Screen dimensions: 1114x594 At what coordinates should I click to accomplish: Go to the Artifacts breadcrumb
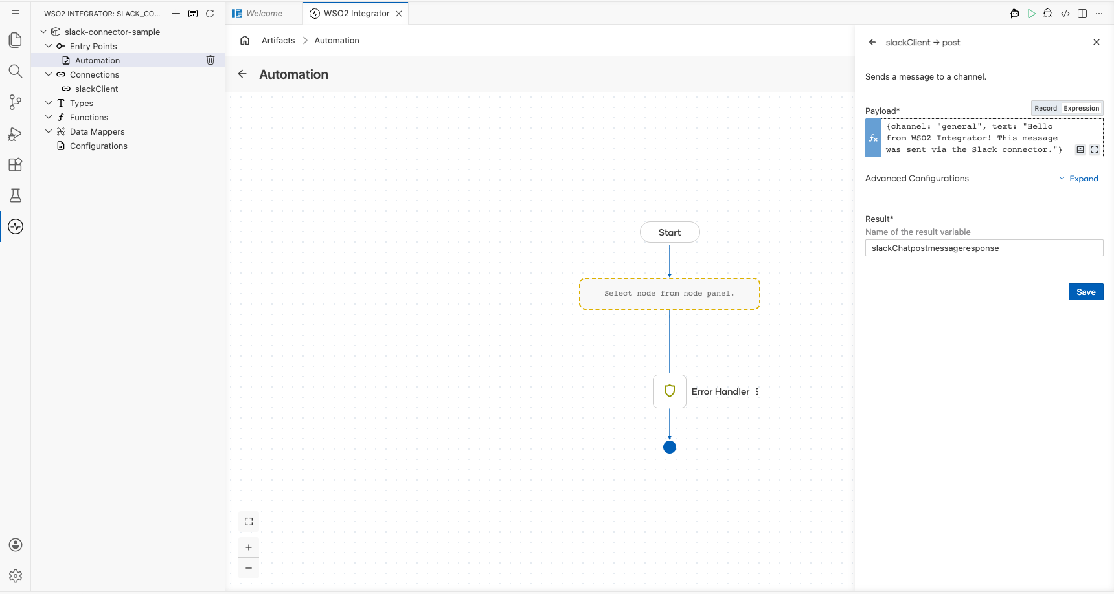click(x=278, y=40)
